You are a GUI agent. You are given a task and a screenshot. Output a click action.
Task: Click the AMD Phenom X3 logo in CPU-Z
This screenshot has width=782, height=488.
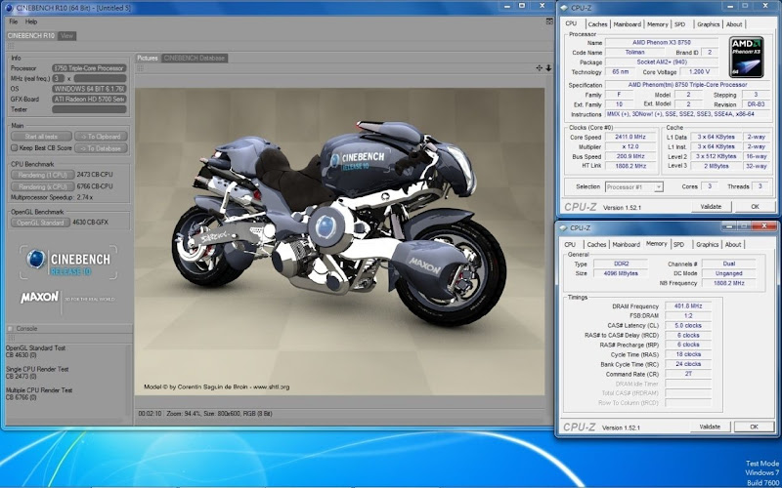(x=746, y=58)
